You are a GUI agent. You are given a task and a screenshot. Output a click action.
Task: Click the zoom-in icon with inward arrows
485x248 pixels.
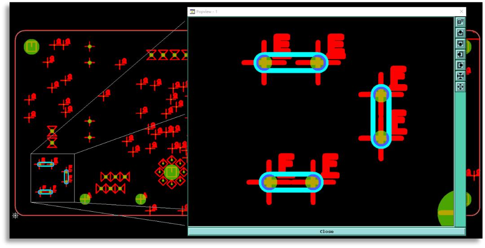tap(460, 76)
